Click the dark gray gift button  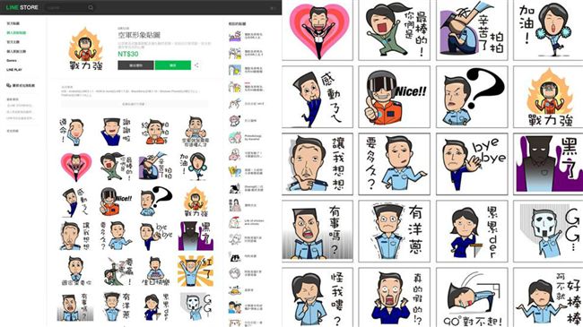click(x=135, y=65)
